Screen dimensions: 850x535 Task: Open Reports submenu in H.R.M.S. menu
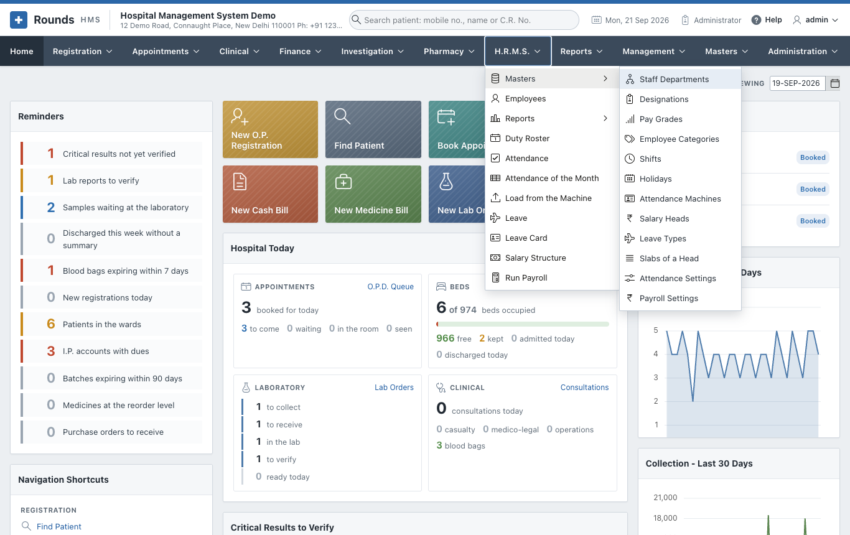(552, 118)
